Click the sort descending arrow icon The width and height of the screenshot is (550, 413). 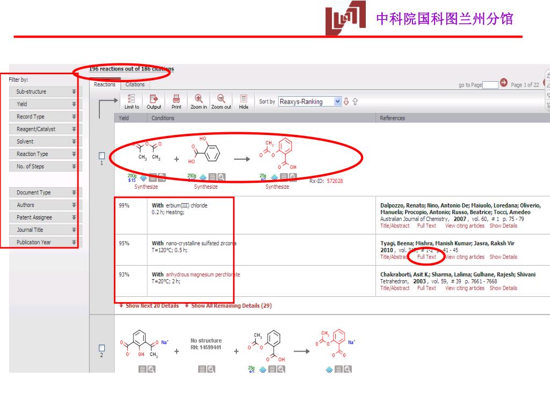[x=346, y=102]
